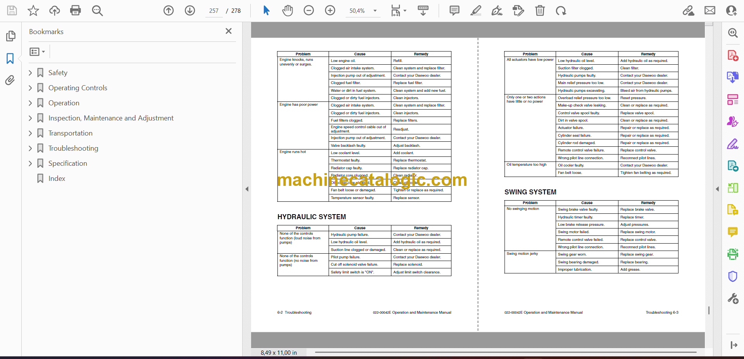This screenshot has width=744, height=359.
Task: Navigate to the Specification bookmark
Action: (67, 163)
